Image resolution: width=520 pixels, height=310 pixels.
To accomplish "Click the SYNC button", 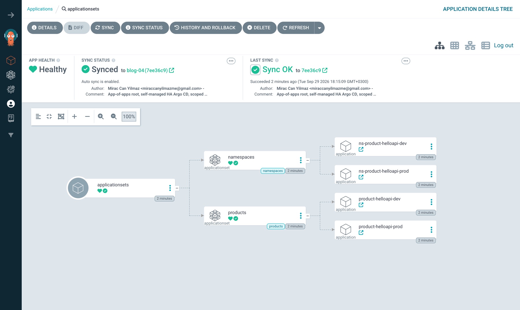I will [105, 28].
